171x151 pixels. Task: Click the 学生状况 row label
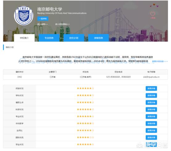pos(19,145)
